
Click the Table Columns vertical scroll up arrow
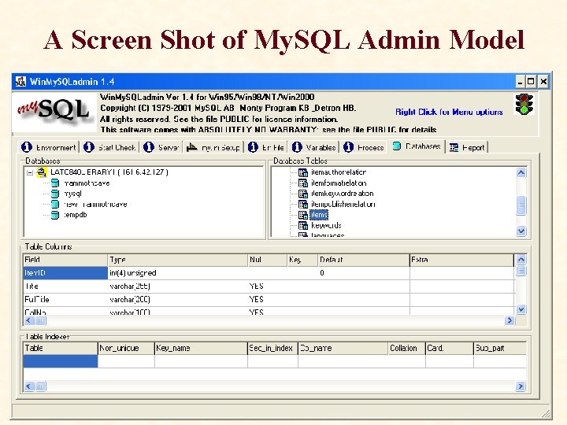(x=521, y=259)
